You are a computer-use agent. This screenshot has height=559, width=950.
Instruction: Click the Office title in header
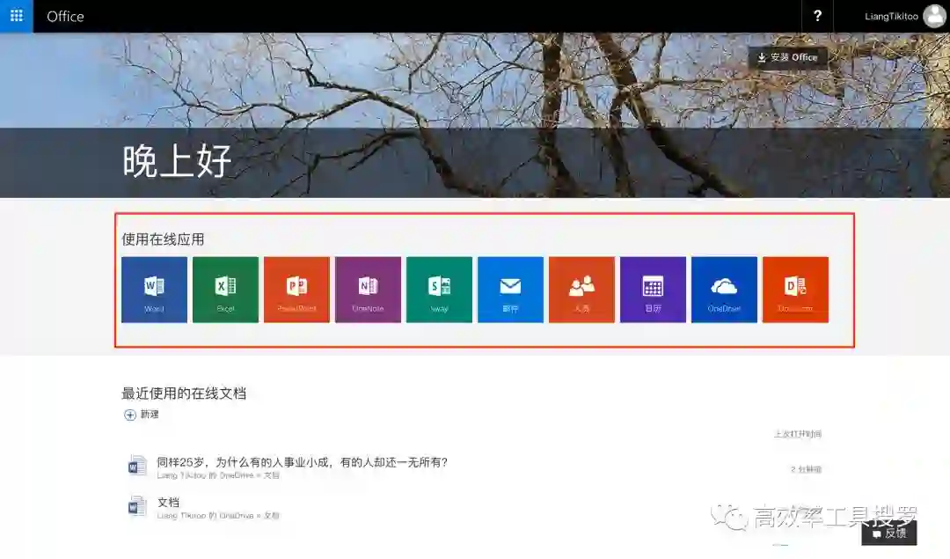(65, 17)
